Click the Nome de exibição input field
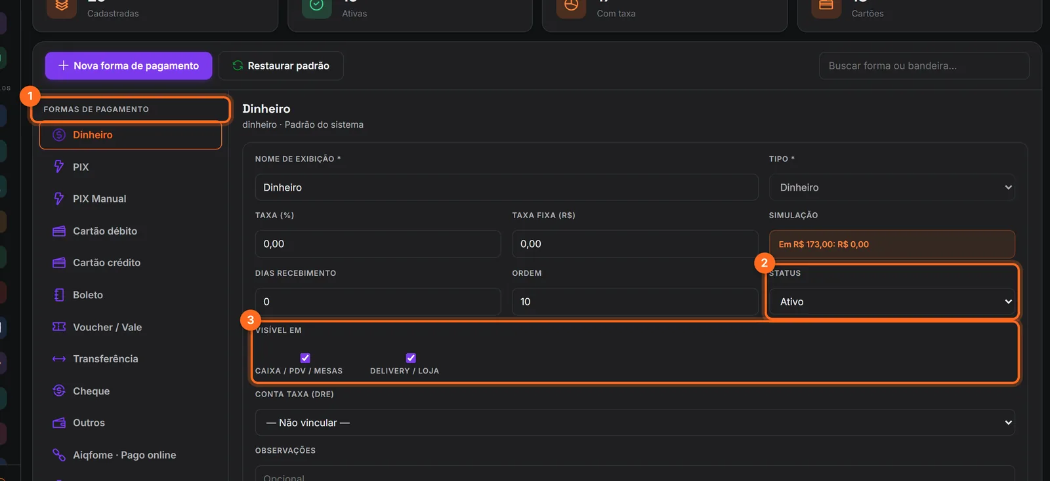This screenshot has height=481, width=1050. point(507,187)
